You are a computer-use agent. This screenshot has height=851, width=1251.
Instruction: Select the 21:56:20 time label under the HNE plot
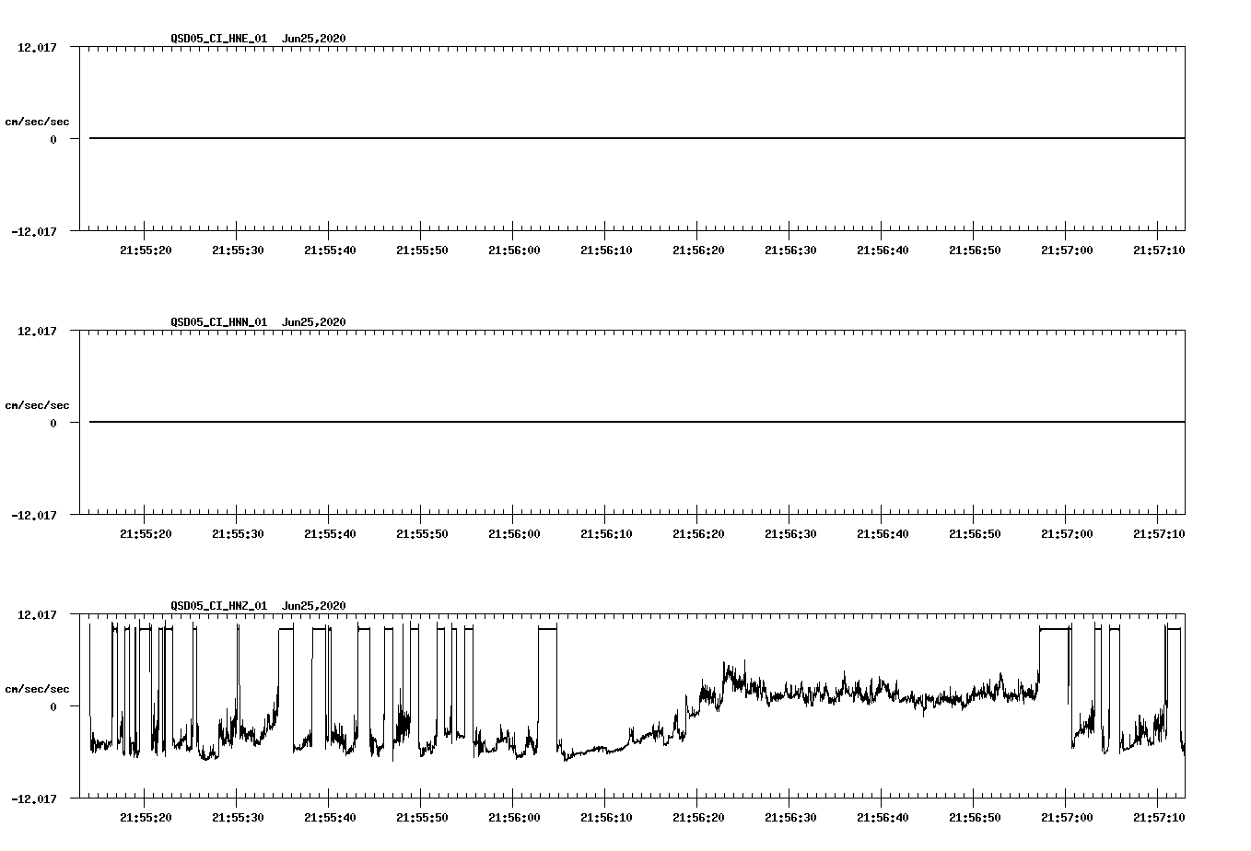pyautogui.click(x=698, y=250)
